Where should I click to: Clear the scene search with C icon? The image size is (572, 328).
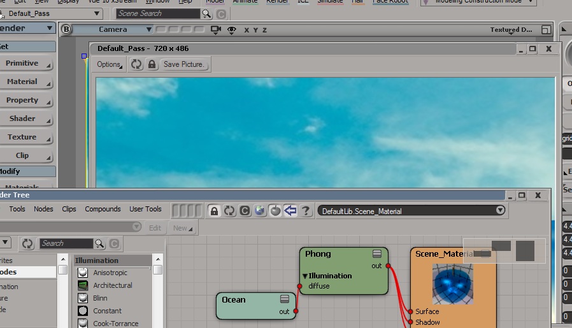221,14
